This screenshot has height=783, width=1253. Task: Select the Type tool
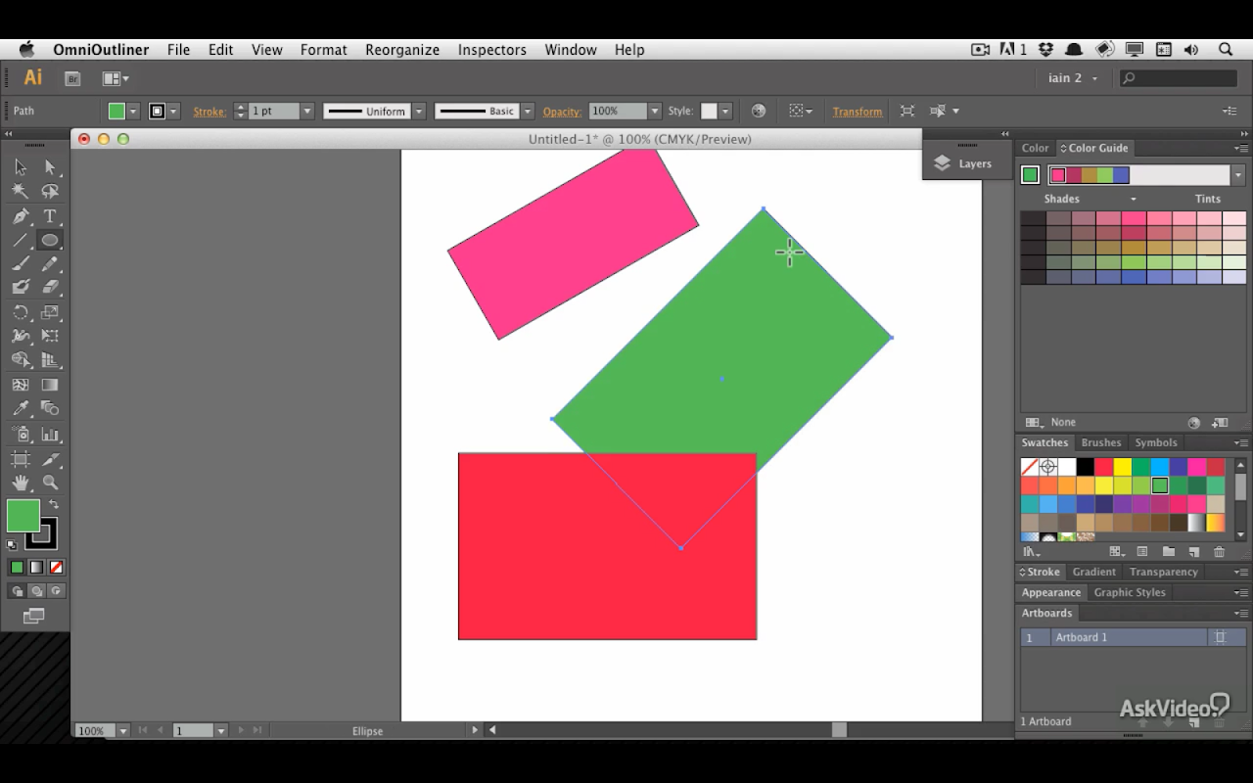tap(50, 216)
